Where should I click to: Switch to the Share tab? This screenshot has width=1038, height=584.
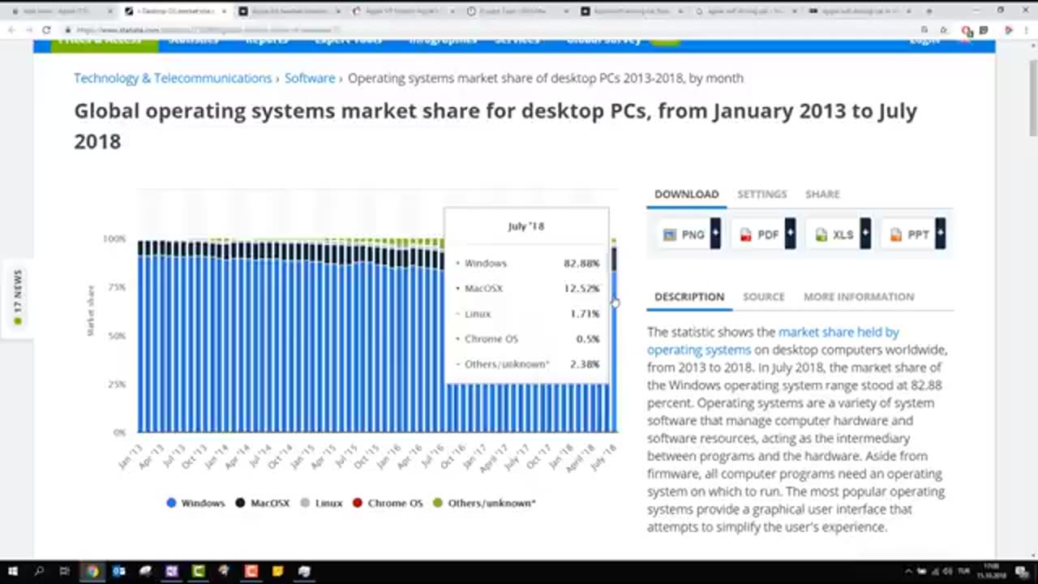[822, 194]
